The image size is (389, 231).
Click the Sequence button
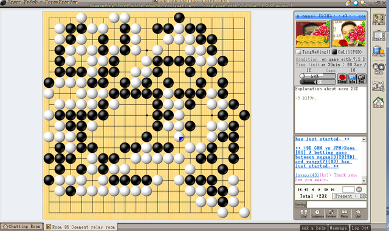click(317, 214)
